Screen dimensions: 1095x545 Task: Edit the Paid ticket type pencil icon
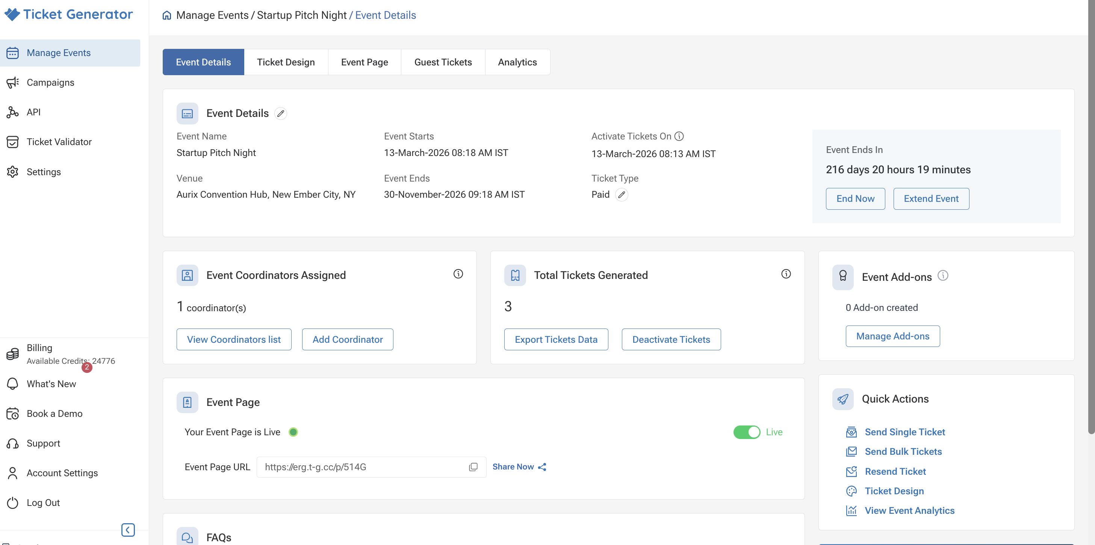622,195
